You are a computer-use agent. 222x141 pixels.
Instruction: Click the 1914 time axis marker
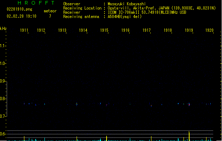click(83, 30)
